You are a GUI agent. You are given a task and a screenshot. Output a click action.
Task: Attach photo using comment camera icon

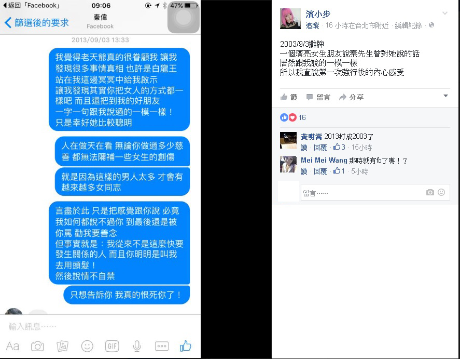pos(430,192)
